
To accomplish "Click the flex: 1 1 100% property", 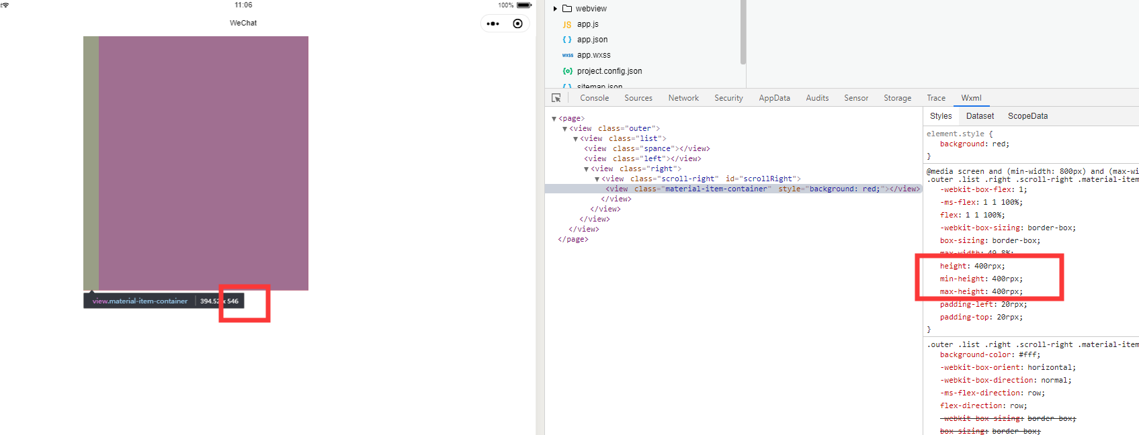I will click(x=972, y=215).
